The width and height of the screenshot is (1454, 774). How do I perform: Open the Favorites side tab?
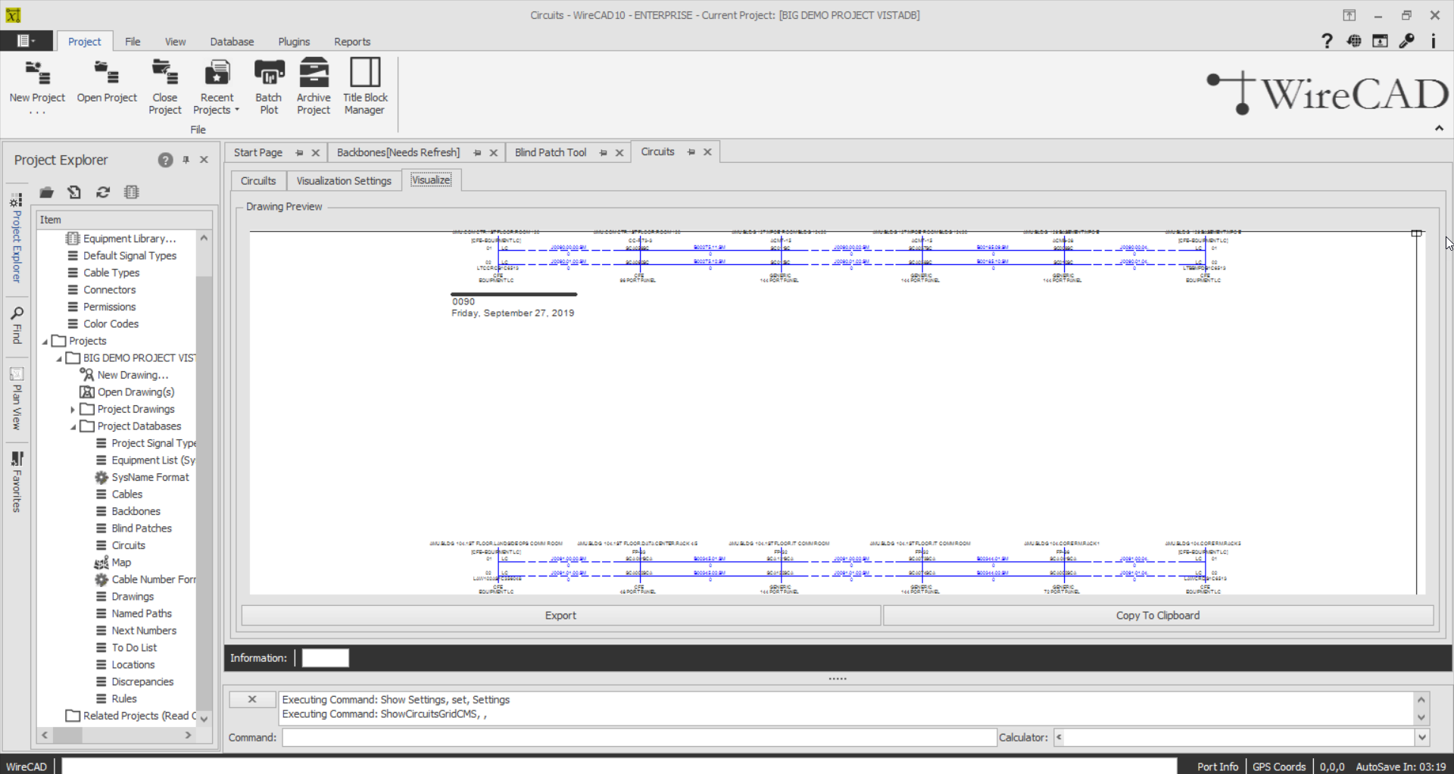[17, 482]
